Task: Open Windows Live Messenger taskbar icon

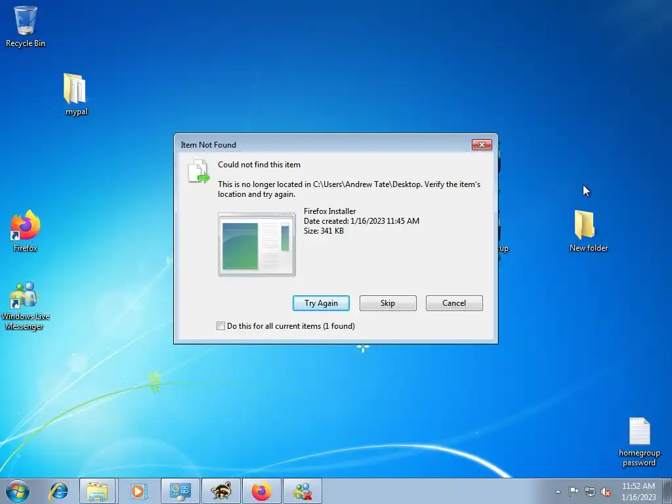Action: pos(303,491)
